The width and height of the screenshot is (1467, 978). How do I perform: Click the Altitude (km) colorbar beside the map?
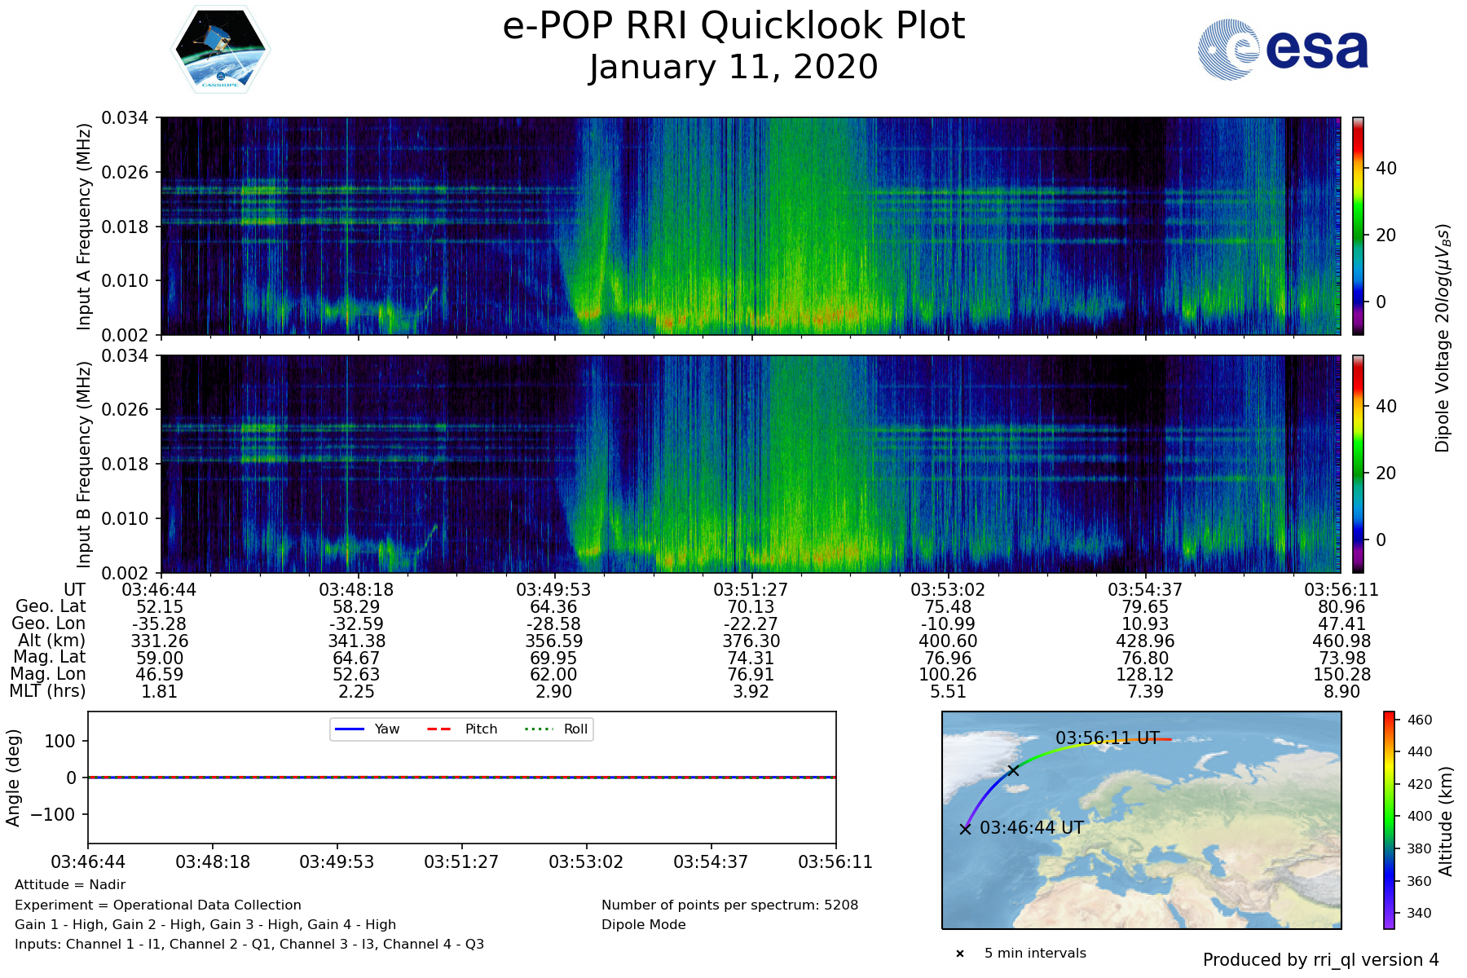tap(1389, 820)
